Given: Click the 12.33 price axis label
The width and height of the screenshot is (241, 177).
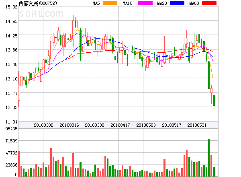Looking at the screenshot, I should tap(12, 107).
